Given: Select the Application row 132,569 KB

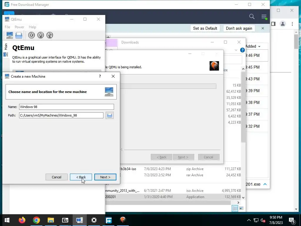Looking at the screenshot, I should pos(173,197).
